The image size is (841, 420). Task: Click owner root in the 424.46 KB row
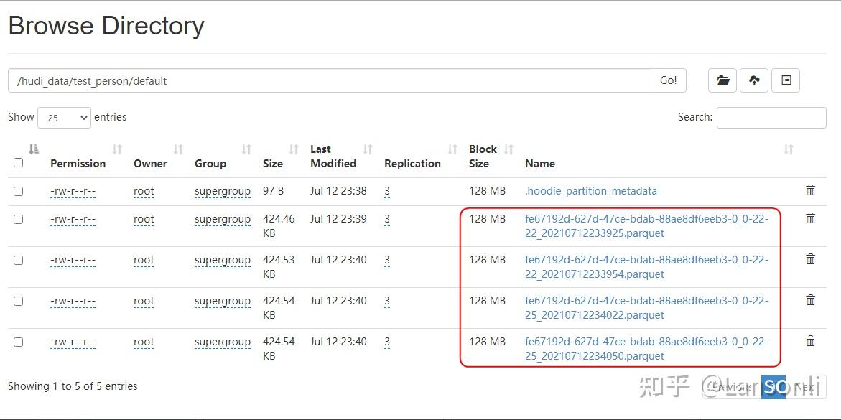(x=144, y=219)
